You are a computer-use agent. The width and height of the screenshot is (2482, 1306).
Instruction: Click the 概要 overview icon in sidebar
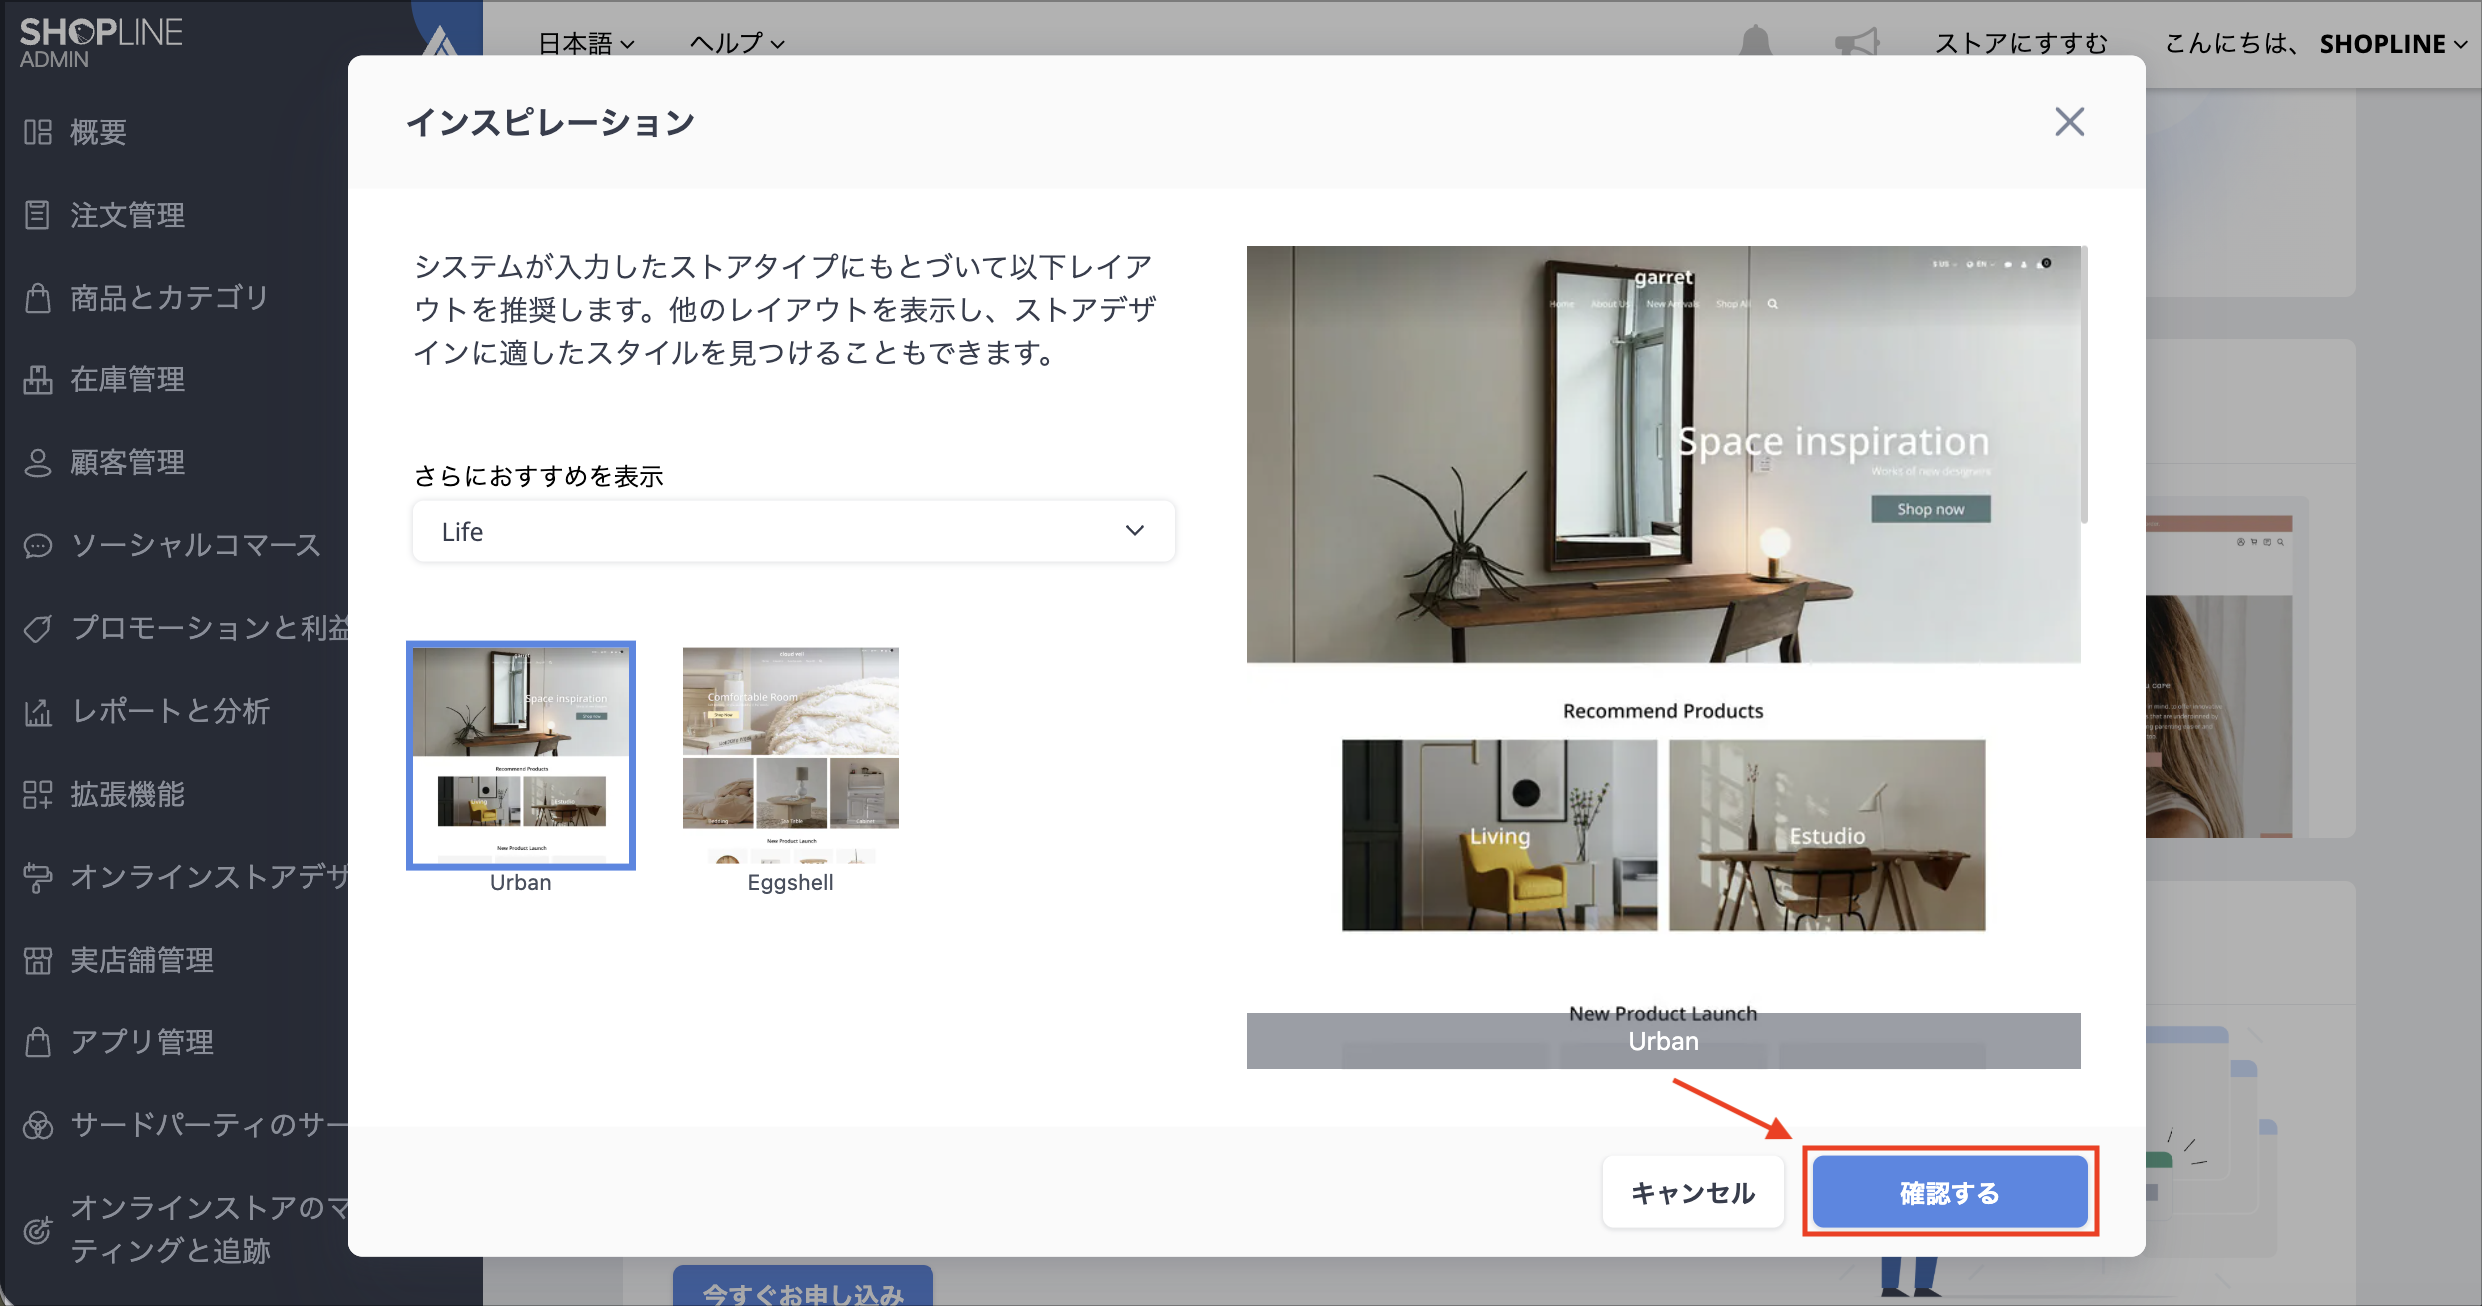38,132
